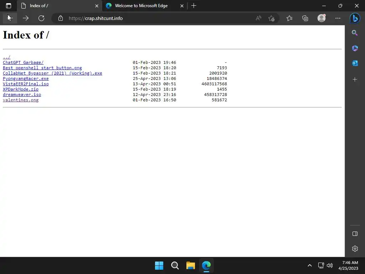Open the ChatGPT_Garbage/ folder link
Screen dimensions: 365x274
coord(23,62)
